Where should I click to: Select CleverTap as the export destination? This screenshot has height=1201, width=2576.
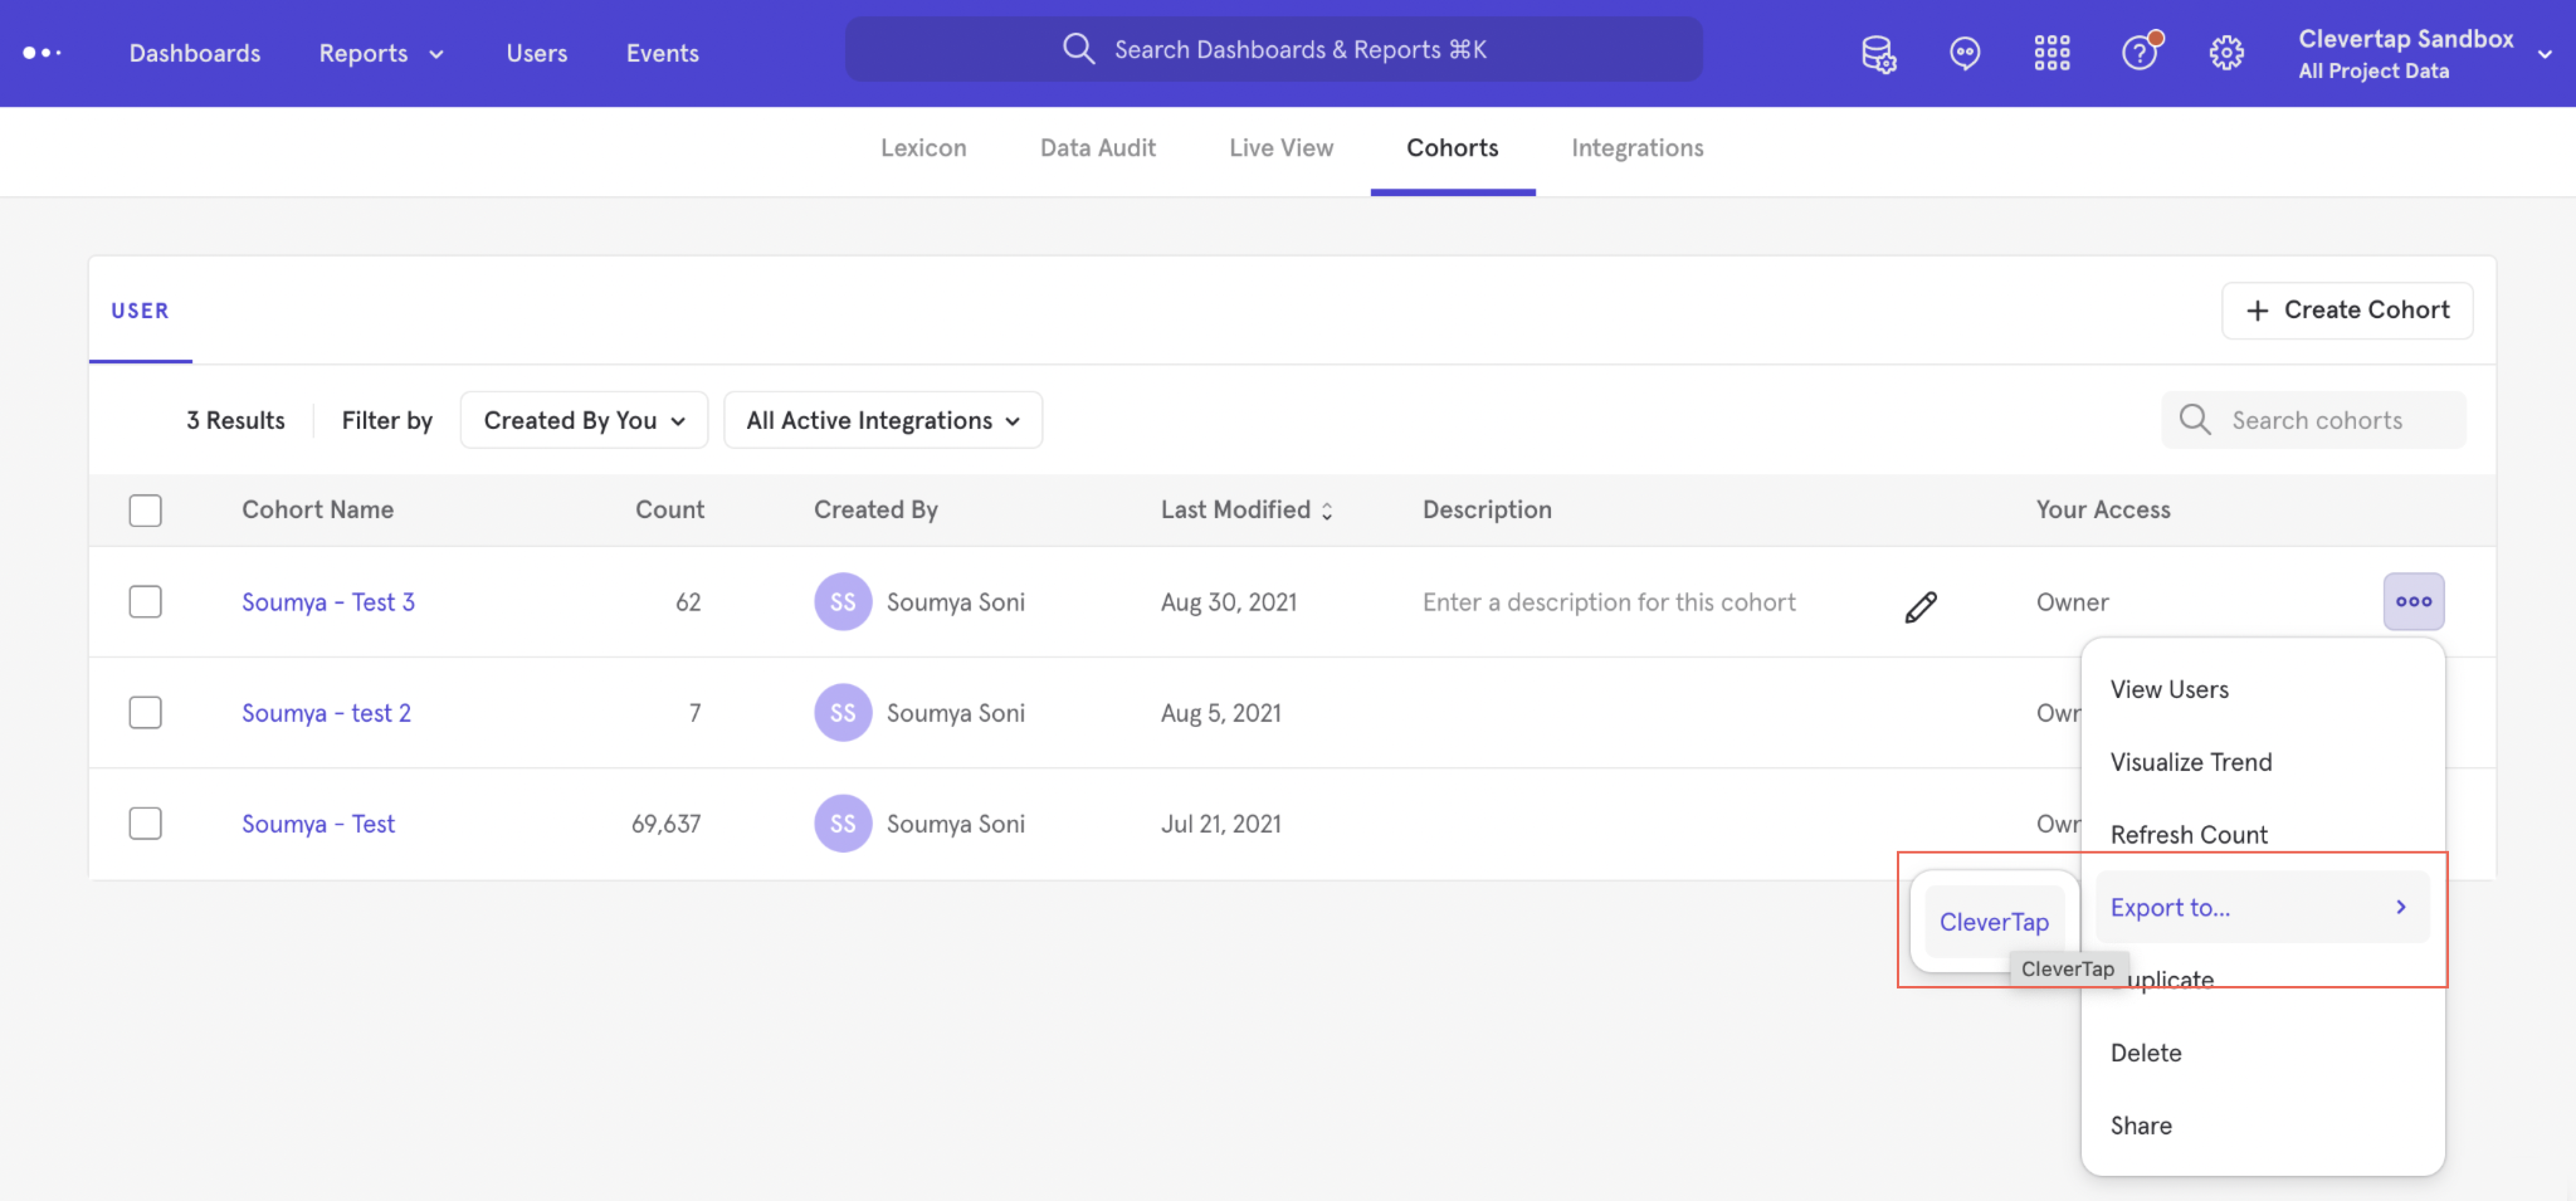point(1994,921)
